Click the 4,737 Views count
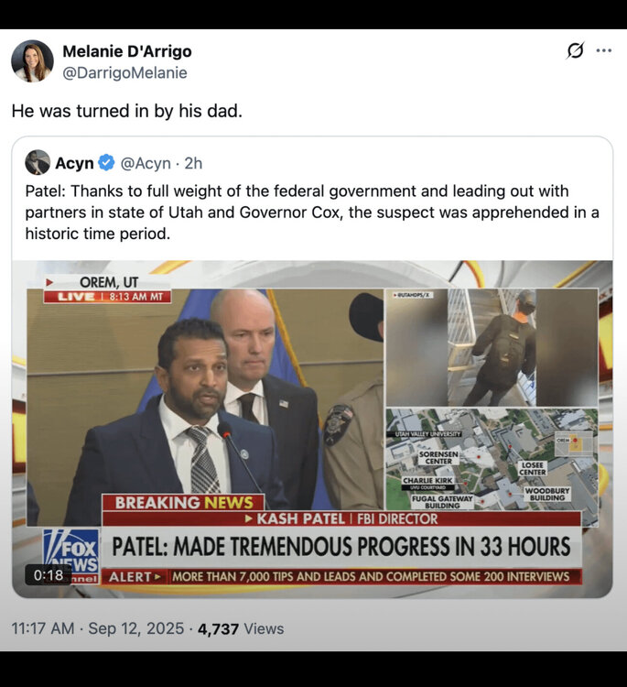Screen dimensions: 627x687 coord(241,628)
